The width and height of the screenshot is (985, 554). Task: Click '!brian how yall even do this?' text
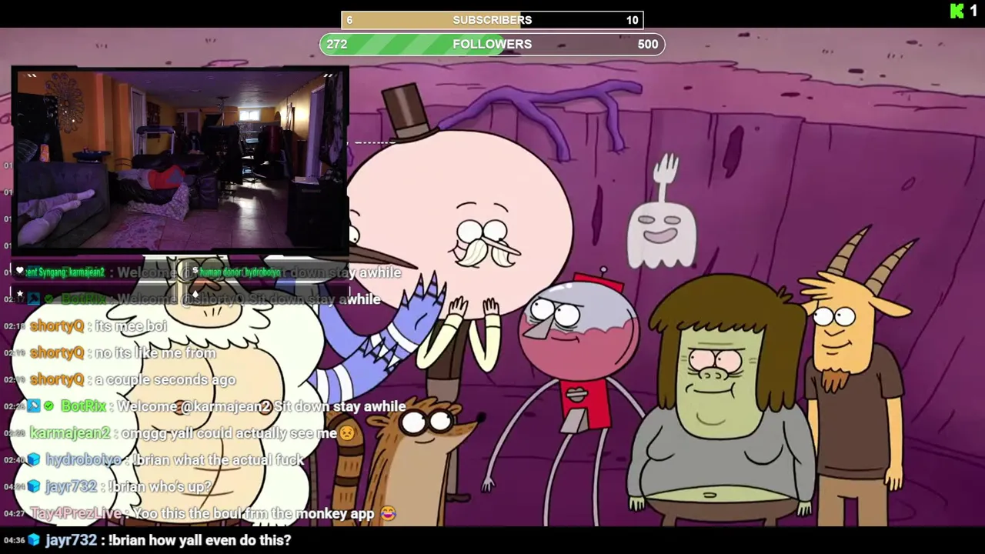coord(199,540)
